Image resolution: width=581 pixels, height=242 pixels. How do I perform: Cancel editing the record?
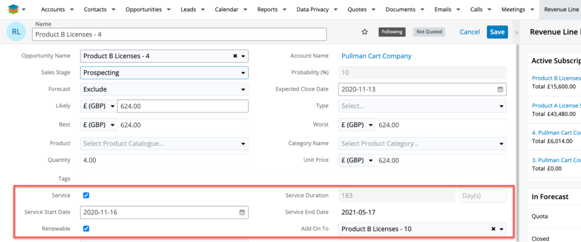point(469,32)
